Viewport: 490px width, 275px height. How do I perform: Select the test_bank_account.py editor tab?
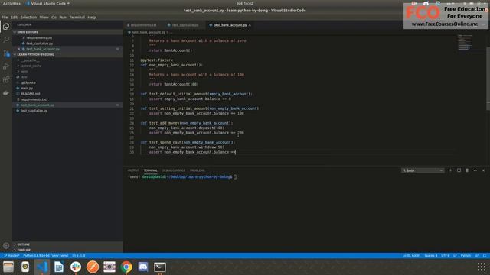(x=230, y=25)
